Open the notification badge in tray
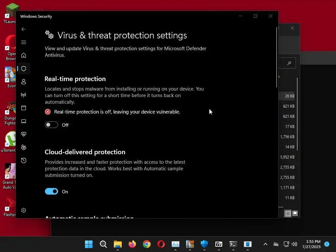Image resolution: width=336 pixels, height=252 pixels. [327, 244]
